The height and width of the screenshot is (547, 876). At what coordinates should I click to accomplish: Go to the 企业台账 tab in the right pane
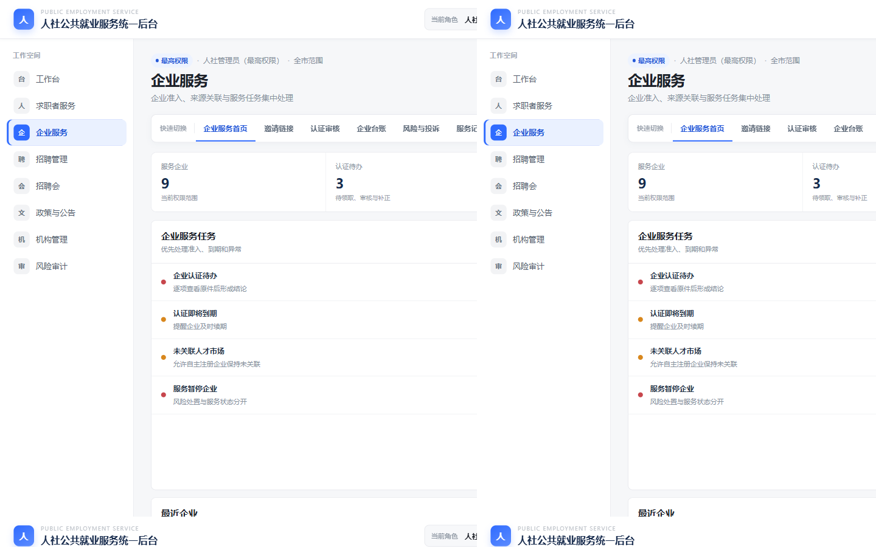(x=848, y=129)
